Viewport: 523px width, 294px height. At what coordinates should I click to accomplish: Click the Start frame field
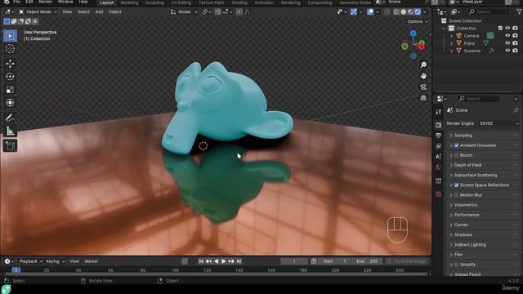[x=334, y=261]
